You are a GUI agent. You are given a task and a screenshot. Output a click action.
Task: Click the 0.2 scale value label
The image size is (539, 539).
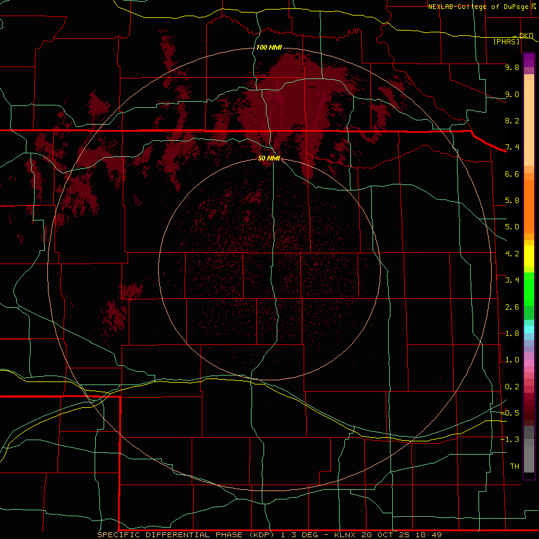512,387
